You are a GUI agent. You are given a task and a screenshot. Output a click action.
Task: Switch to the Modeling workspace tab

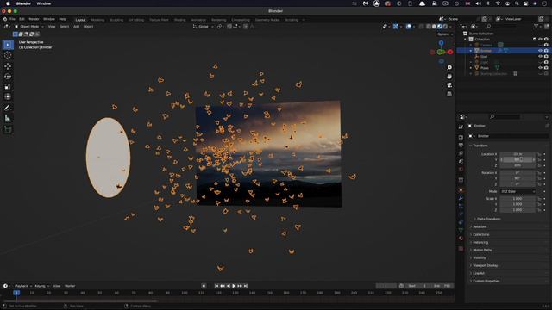pyautogui.click(x=97, y=20)
